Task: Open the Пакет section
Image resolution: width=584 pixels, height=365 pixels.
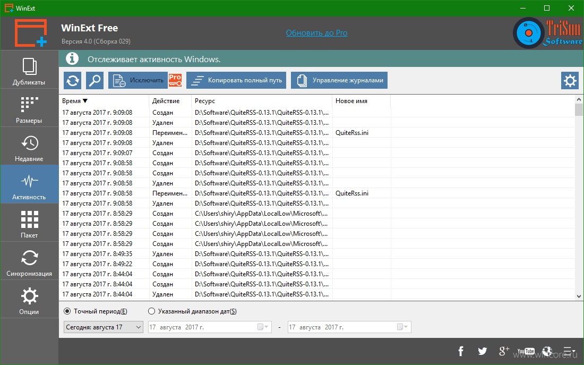Action: (x=29, y=223)
